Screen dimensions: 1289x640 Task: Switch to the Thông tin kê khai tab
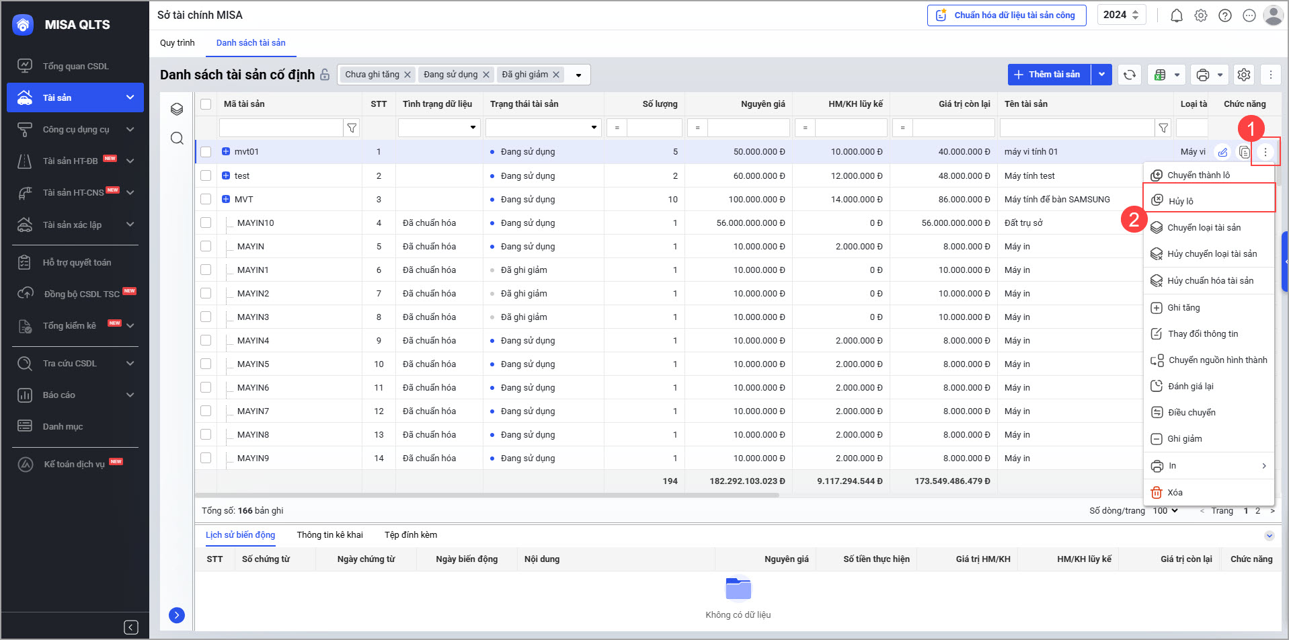(329, 535)
